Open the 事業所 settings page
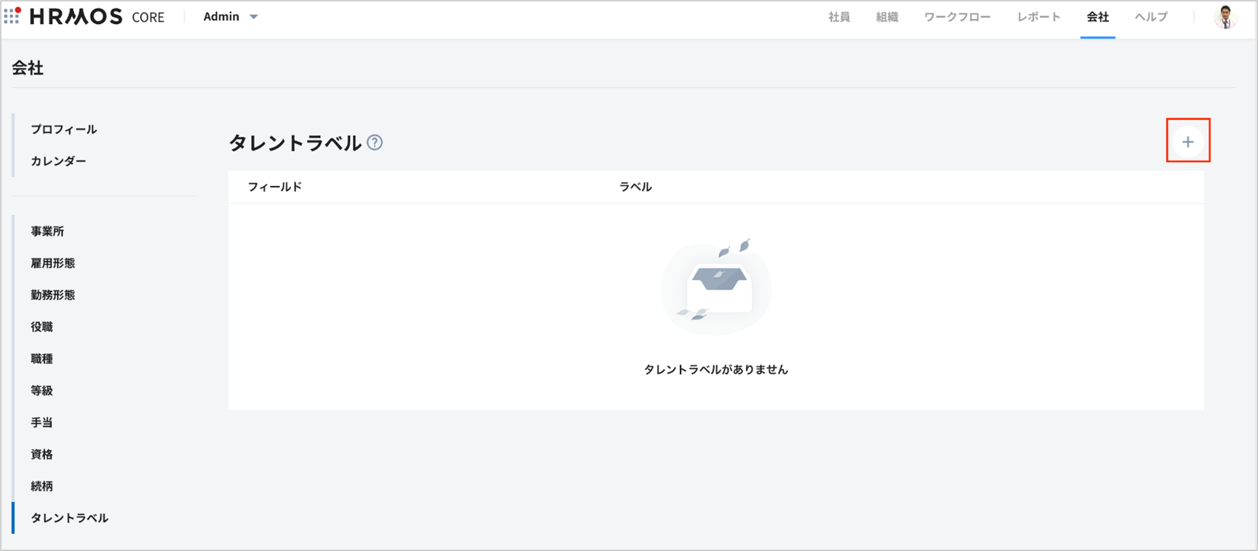The width and height of the screenshot is (1258, 551). click(48, 232)
